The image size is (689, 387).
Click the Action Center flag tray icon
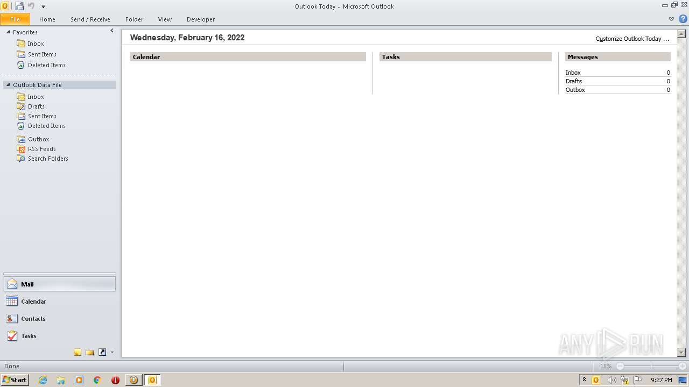(x=638, y=380)
